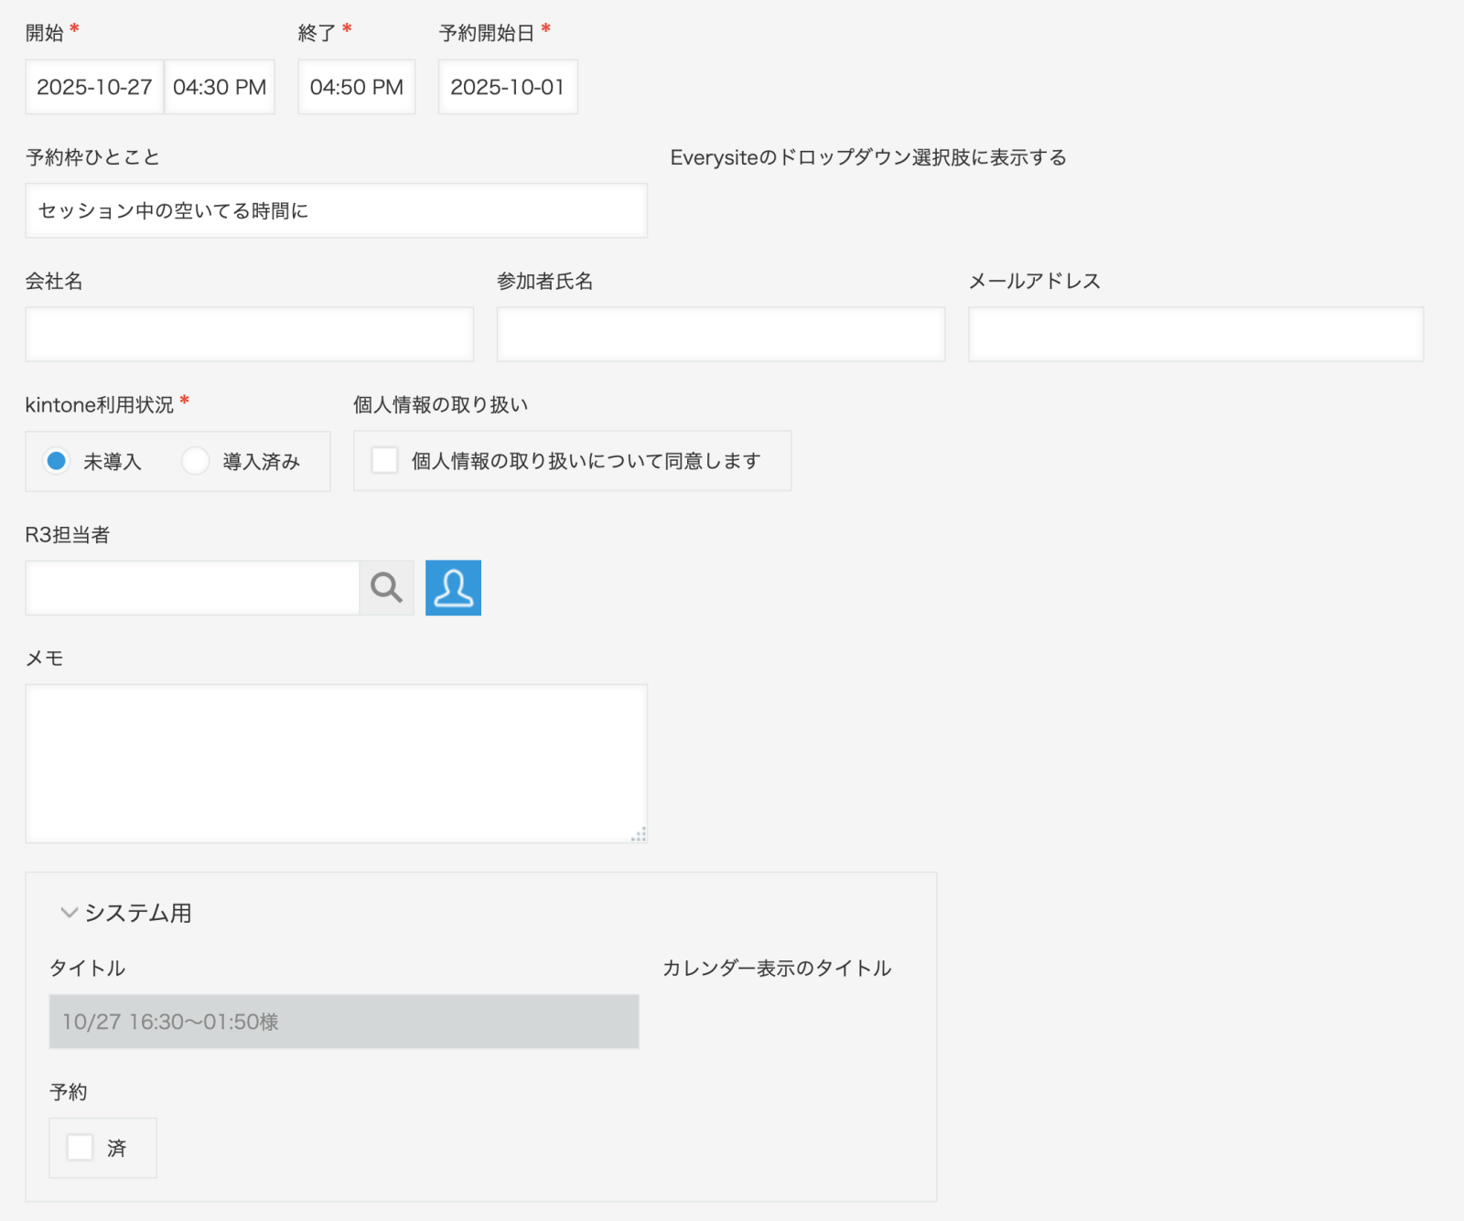This screenshot has height=1221, width=1464.
Task: Open the 予約開始日 date field
Action: 507,87
